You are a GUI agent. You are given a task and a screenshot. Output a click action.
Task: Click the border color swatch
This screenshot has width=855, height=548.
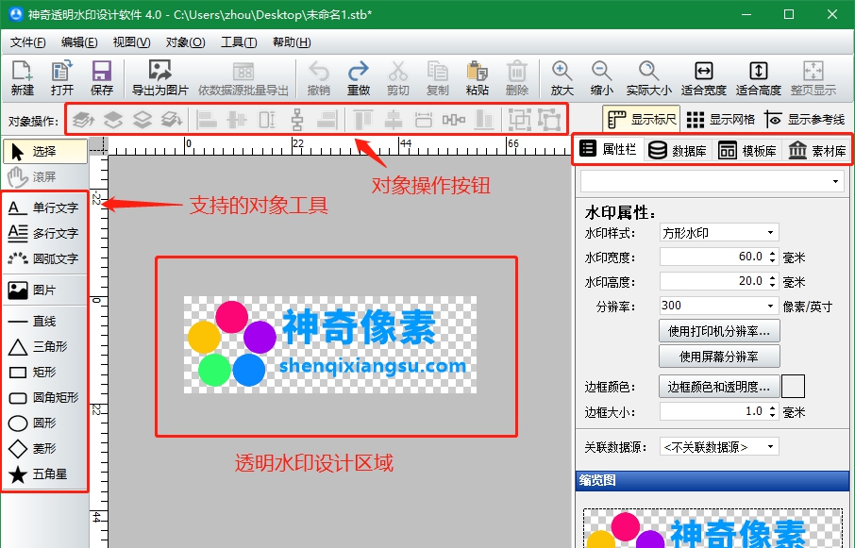793,385
